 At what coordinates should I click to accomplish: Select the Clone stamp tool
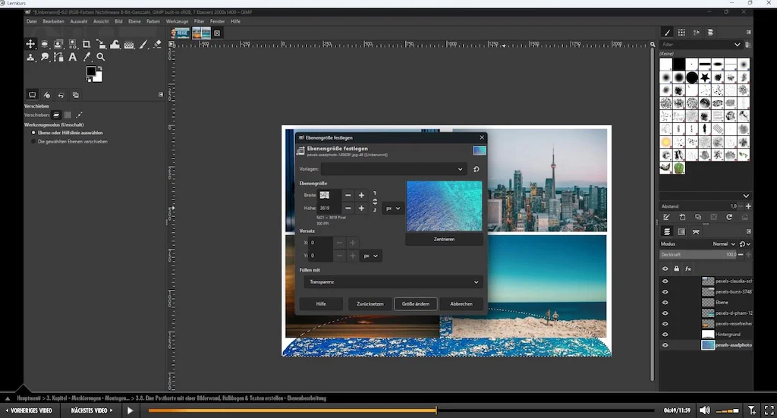coord(30,57)
